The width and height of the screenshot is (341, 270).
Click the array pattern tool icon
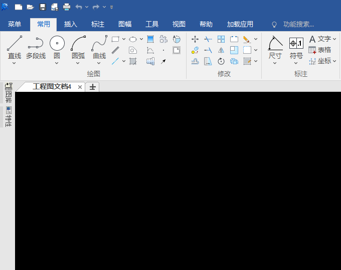tap(221, 39)
